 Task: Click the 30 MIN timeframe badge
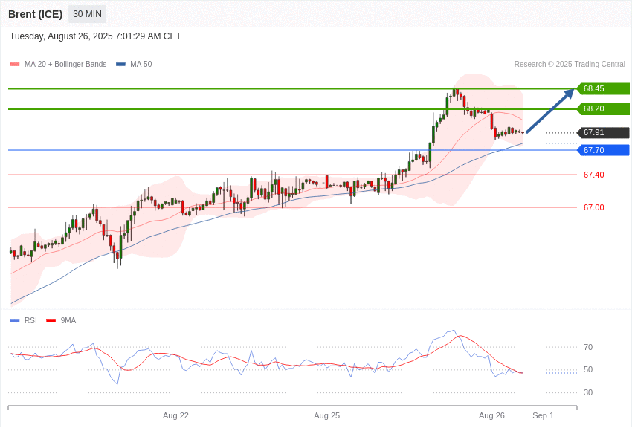click(x=87, y=14)
